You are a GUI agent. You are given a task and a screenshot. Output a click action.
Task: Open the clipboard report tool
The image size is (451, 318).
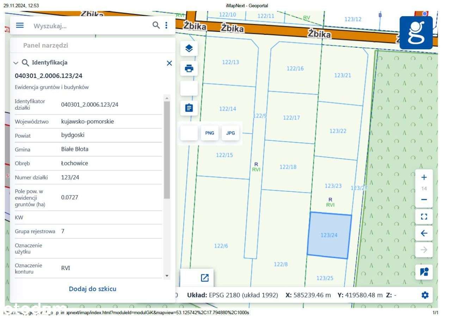coord(189,108)
